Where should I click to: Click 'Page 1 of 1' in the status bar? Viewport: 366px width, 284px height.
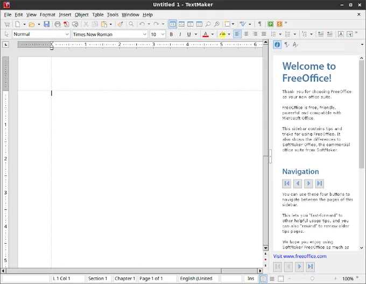(157, 279)
